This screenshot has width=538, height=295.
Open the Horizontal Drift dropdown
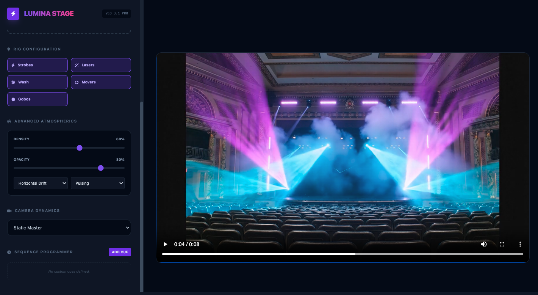[x=41, y=183]
